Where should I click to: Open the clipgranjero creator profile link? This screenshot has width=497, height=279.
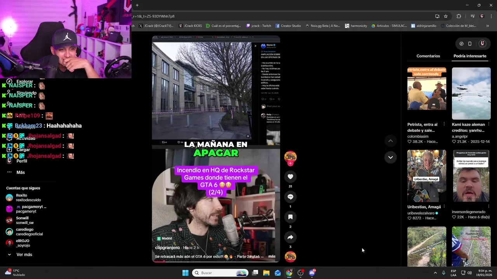point(167,248)
